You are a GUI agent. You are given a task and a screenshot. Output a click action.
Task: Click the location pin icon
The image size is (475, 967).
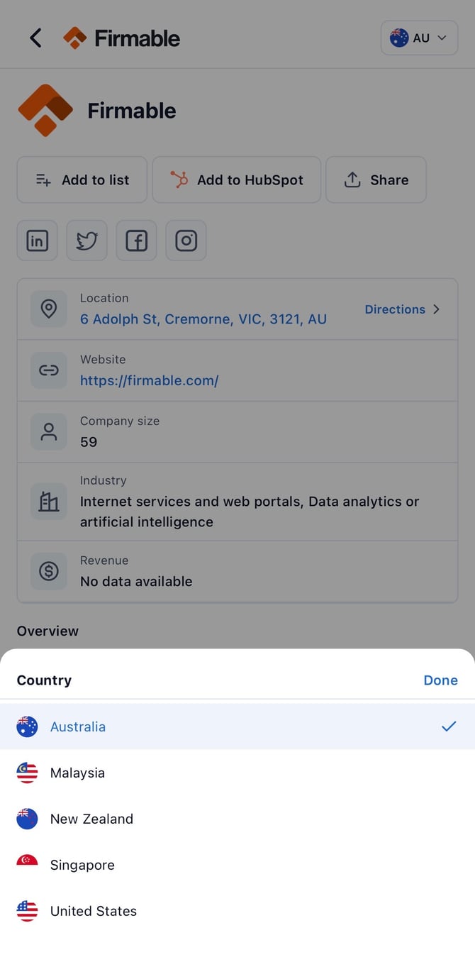49,309
